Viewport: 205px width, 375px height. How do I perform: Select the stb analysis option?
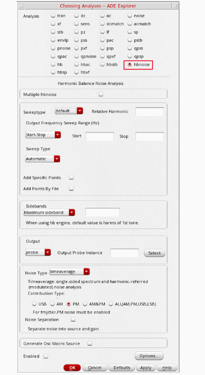[x=53, y=32]
